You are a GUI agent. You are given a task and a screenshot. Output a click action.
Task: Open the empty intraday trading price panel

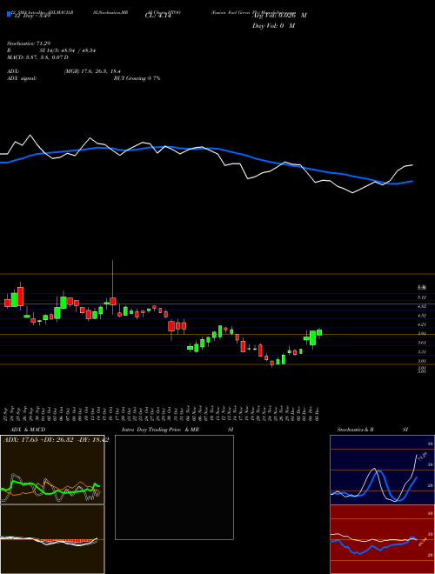click(174, 487)
